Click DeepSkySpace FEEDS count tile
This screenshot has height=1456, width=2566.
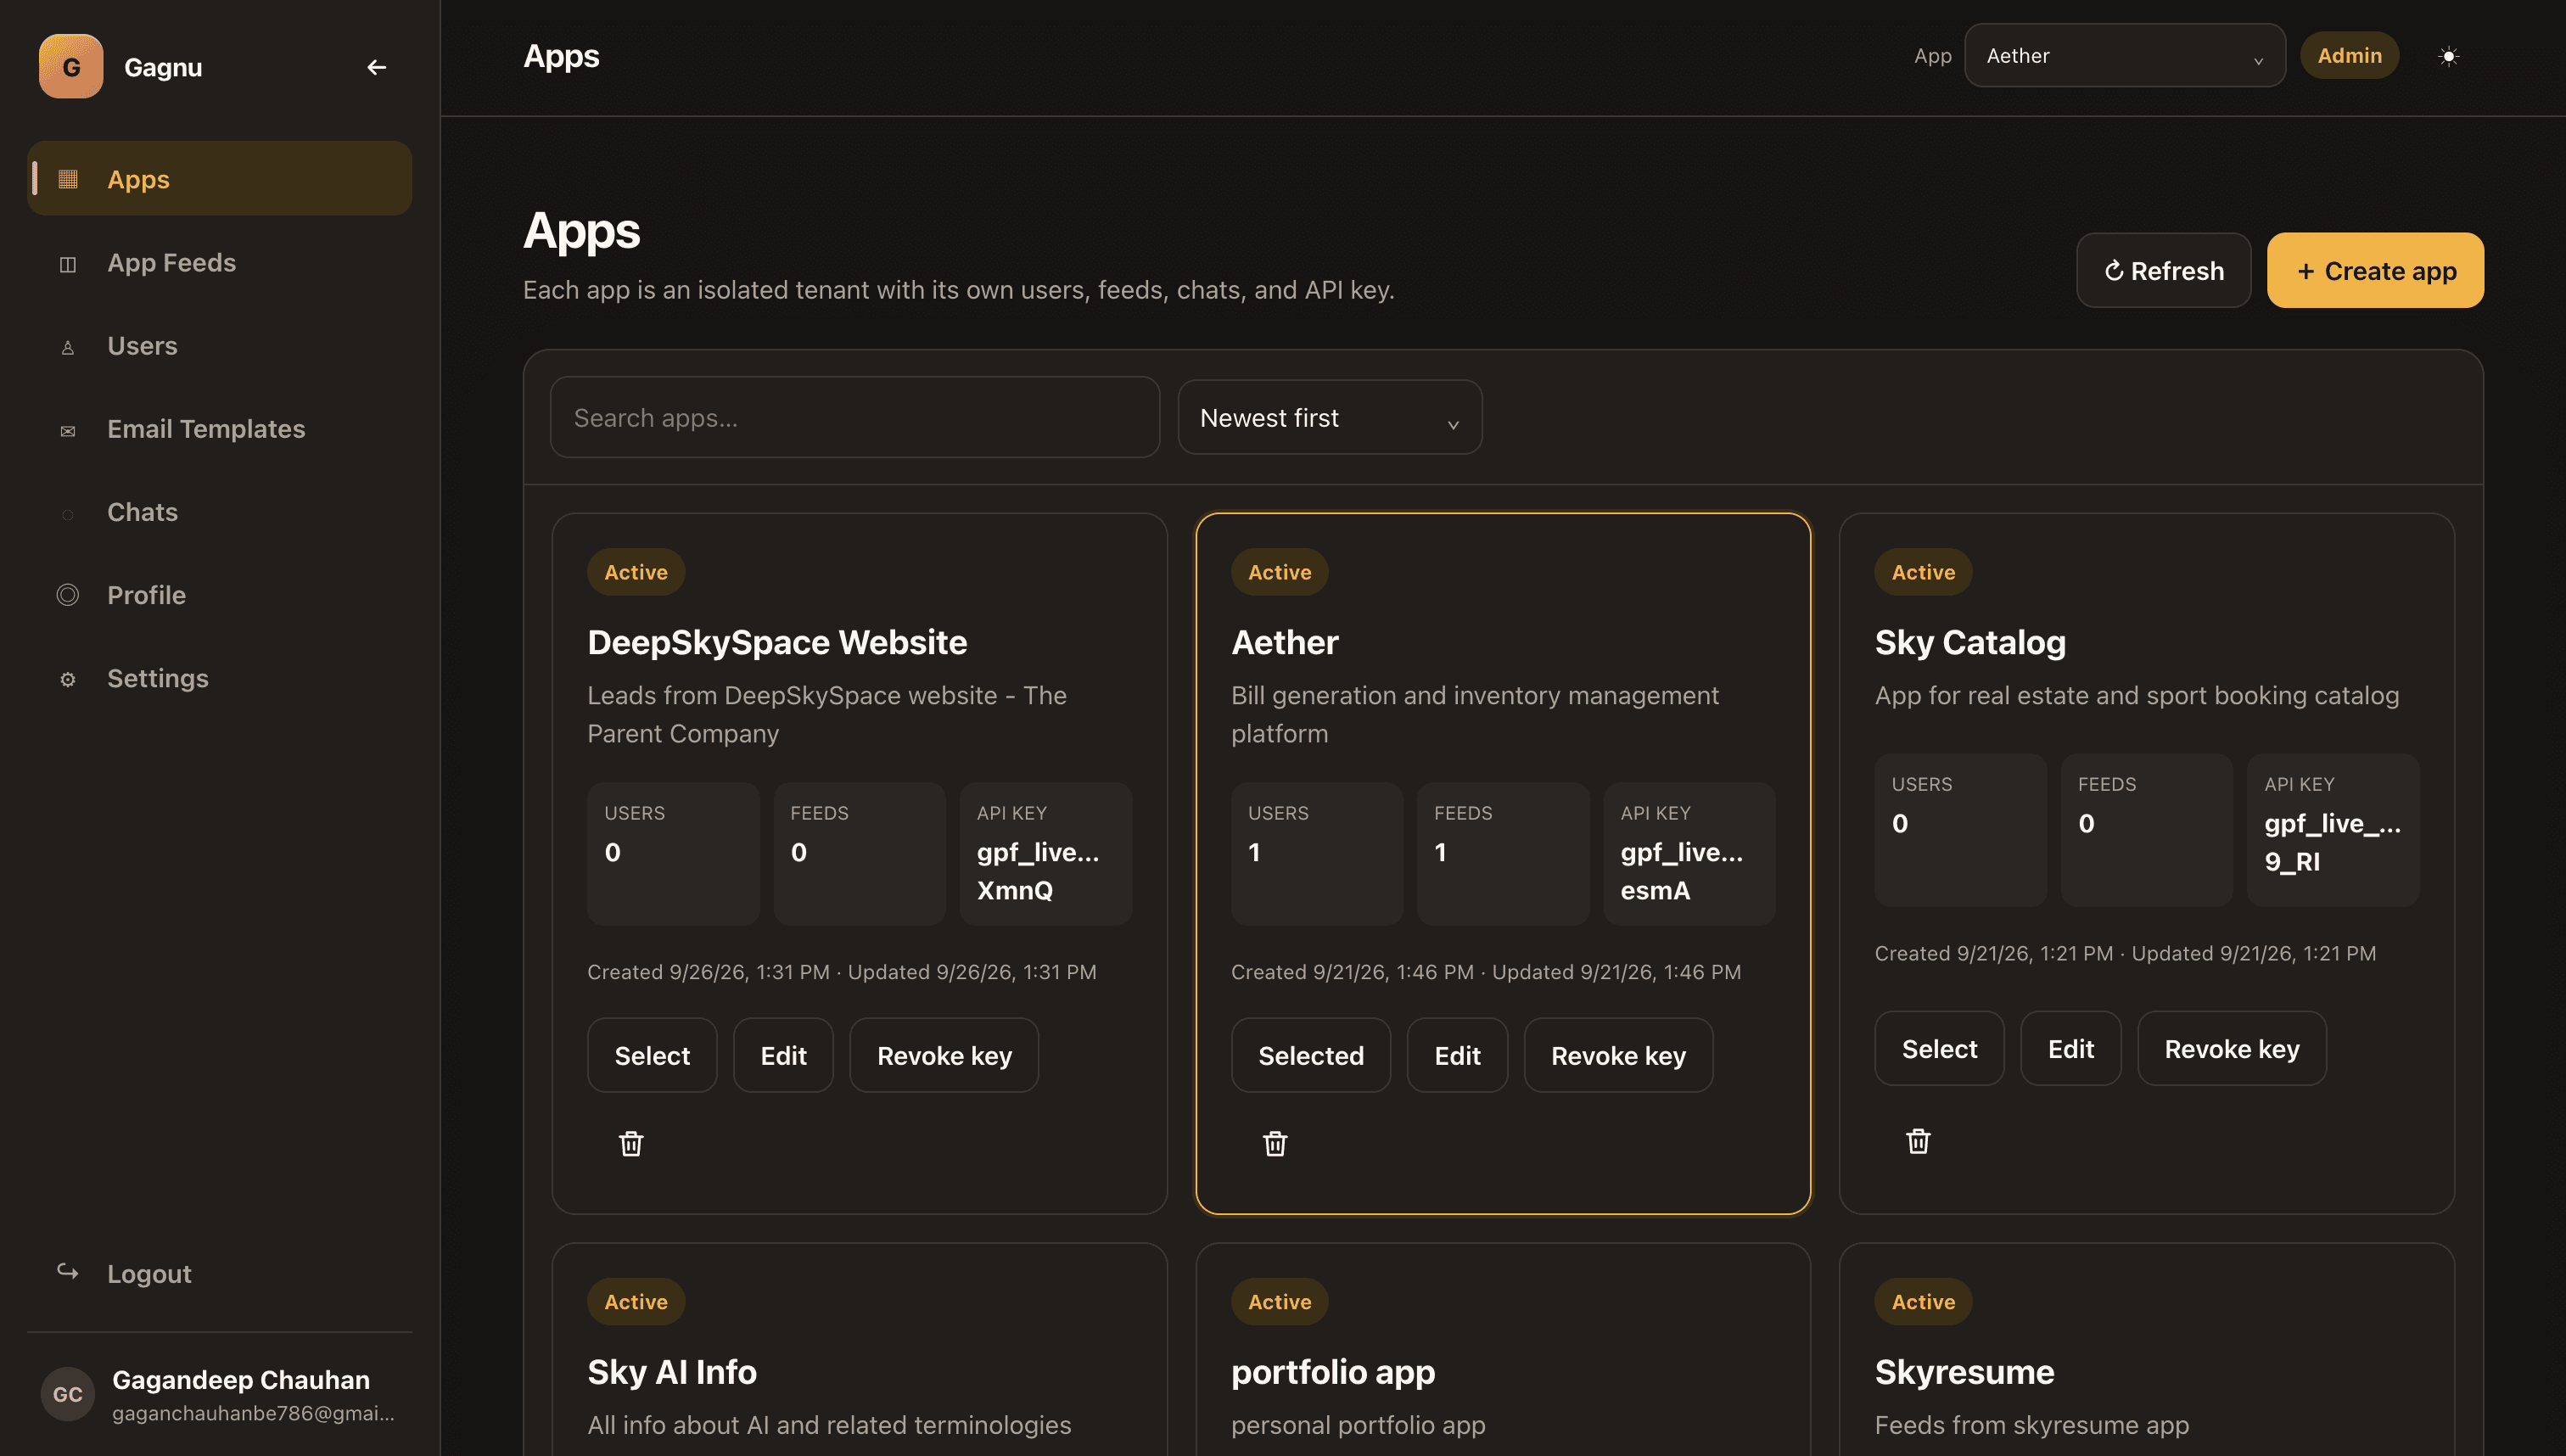pos(860,854)
